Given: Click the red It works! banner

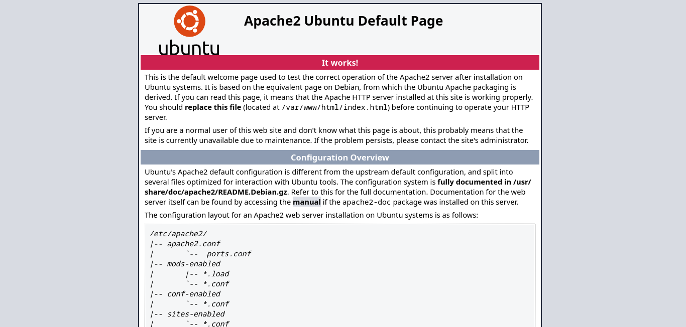Looking at the screenshot, I should click(340, 63).
